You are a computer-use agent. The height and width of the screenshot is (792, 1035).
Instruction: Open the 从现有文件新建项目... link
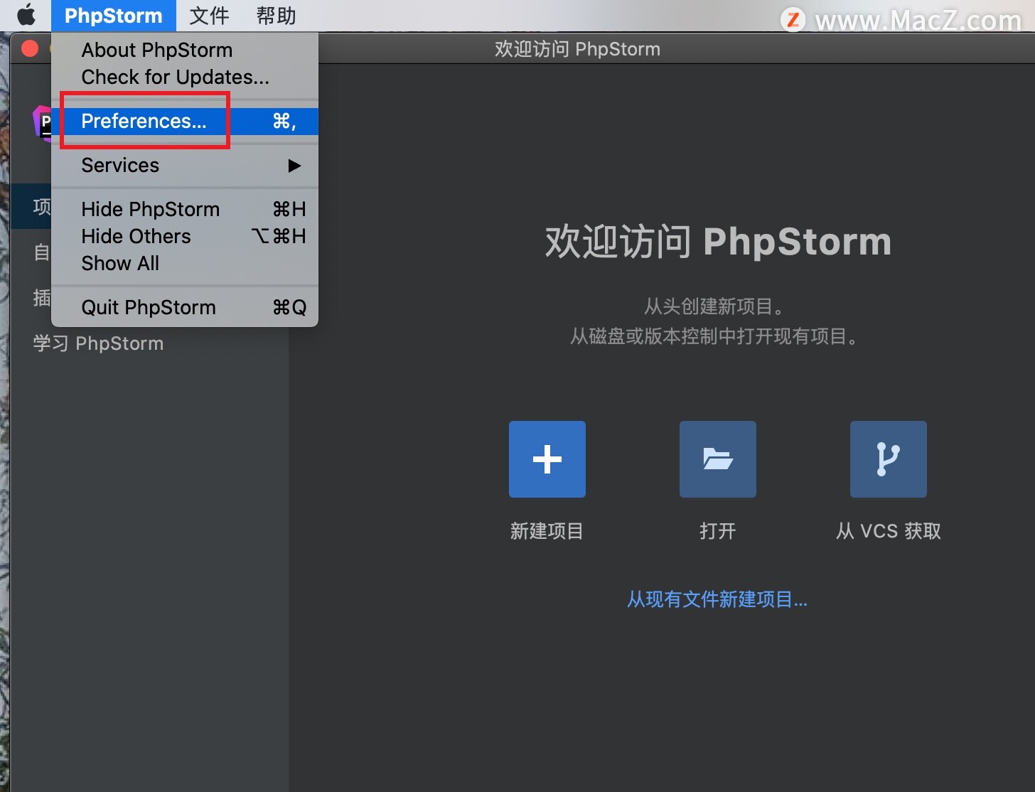pyautogui.click(x=717, y=599)
